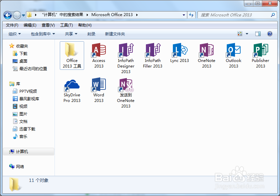Select 网络 in the navigation pane
The image size is (280, 196).
click(17, 167)
